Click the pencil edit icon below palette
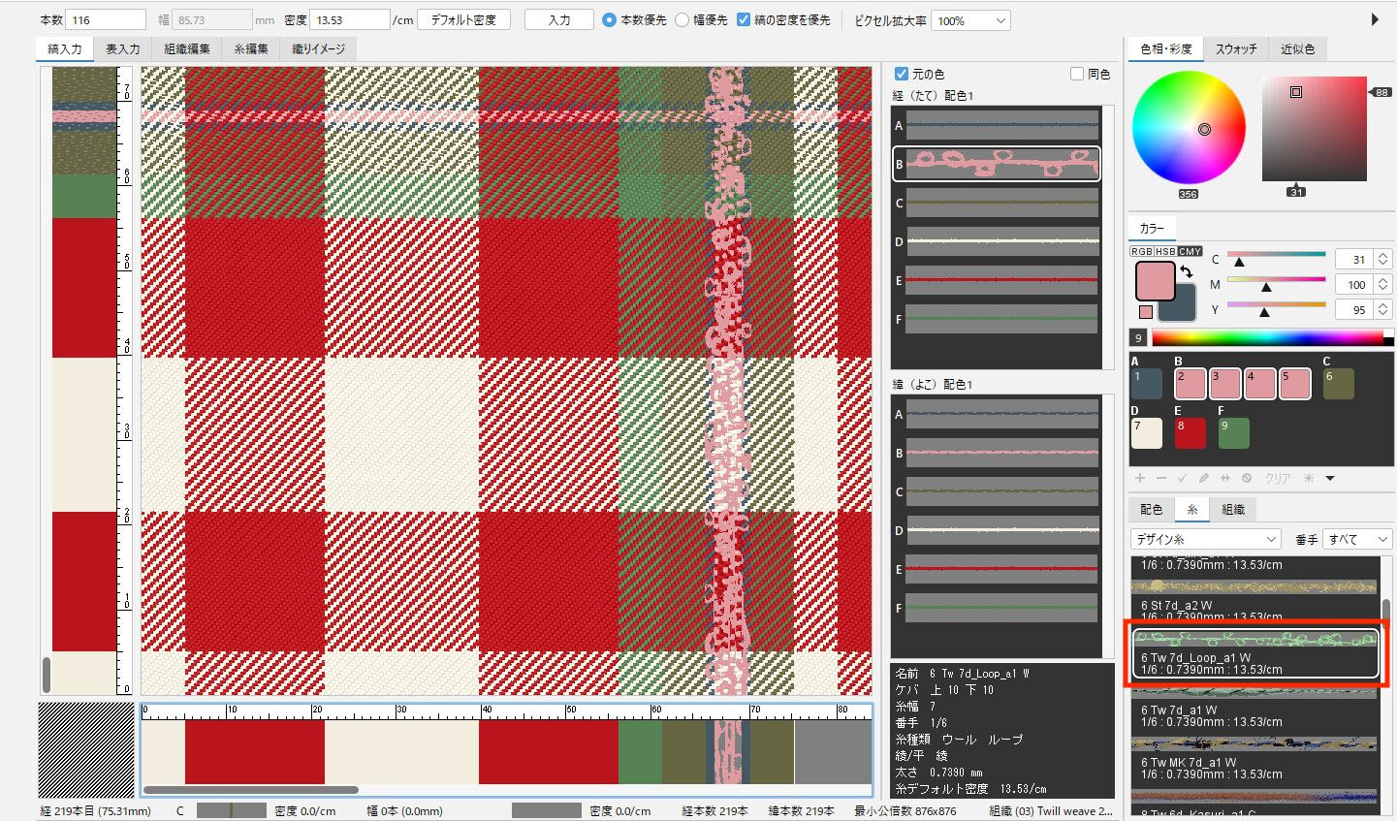This screenshot has width=1397, height=821. pos(1204,478)
